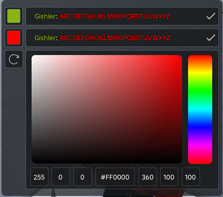Viewport: 223px width, 197px height.
Task: Select the second Gishler preview text row
Action: point(122,38)
